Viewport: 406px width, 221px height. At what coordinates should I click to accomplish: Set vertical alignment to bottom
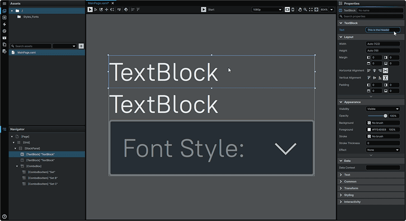click(380, 78)
